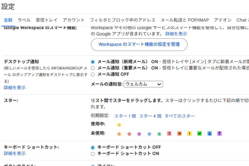Select the blue info icon
This screenshot has height=166, width=249.
(210, 134)
